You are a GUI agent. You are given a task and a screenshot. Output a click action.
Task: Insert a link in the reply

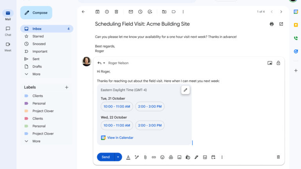coord(154,157)
